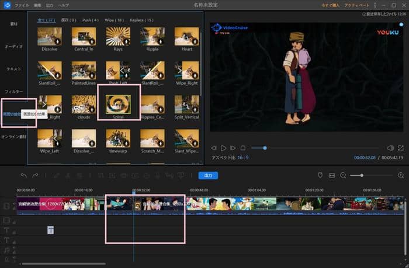The width and height of the screenshot is (409, 268).
Task: Stop the preview playback
Action: click(x=243, y=148)
